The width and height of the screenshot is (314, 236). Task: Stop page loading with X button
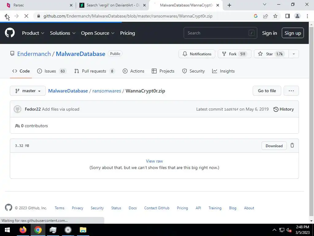point(26,16)
